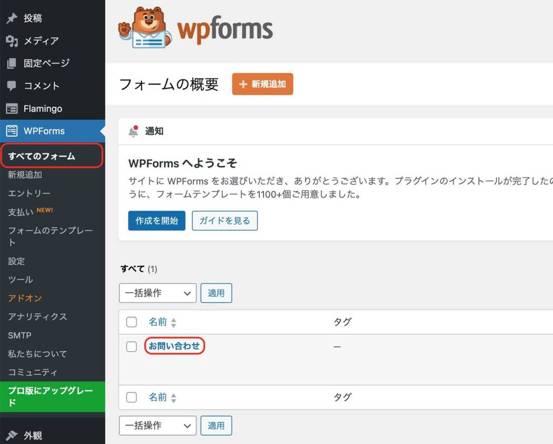Open 設定 submenu under WPForms

point(17,261)
